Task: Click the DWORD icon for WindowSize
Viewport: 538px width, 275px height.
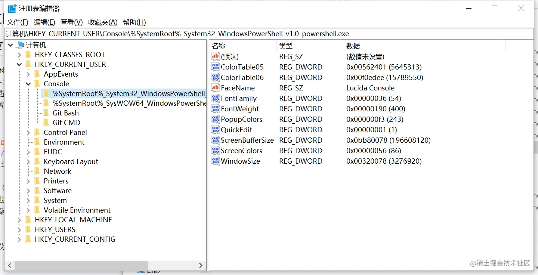Action: tap(216, 161)
